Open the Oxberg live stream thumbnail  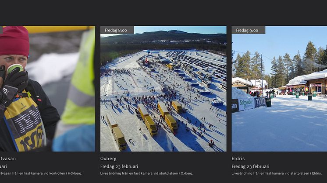point(163,89)
